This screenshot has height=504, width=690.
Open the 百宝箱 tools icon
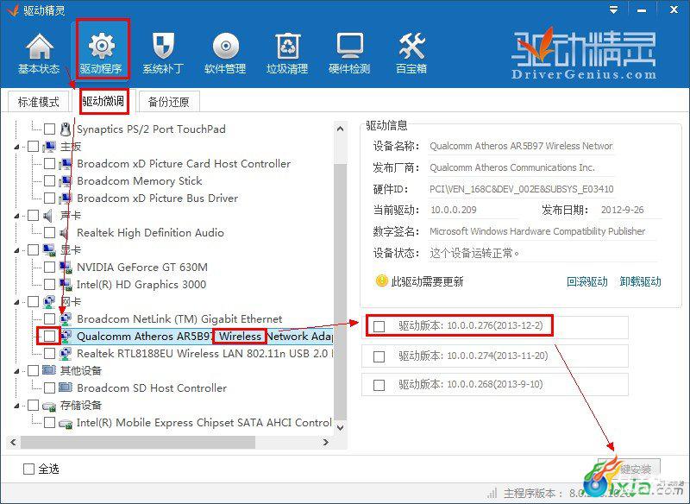pos(412,47)
